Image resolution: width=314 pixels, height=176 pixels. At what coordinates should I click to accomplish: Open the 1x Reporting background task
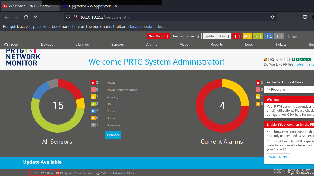289,90
